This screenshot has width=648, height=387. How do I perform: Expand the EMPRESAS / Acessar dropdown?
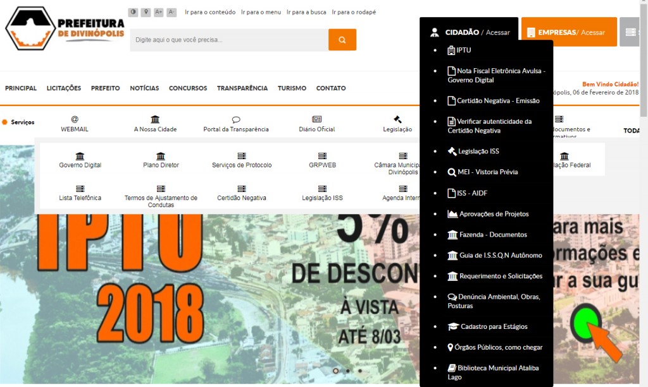(569, 32)
